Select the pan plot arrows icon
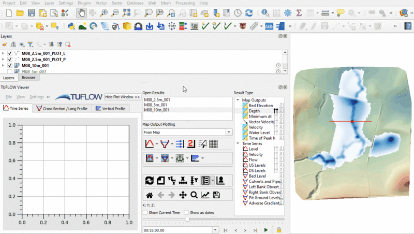The height and width of the screenshot is (234, 414). click(x=183, y=195)
